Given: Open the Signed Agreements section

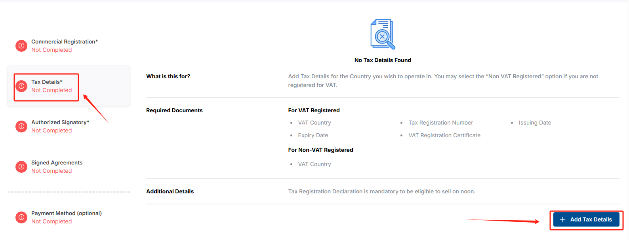Looking at the screenshot, I should [57, 163].
